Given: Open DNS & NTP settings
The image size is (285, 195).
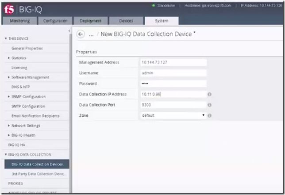Looking at the screenshot, I should (x=21, y=87).
